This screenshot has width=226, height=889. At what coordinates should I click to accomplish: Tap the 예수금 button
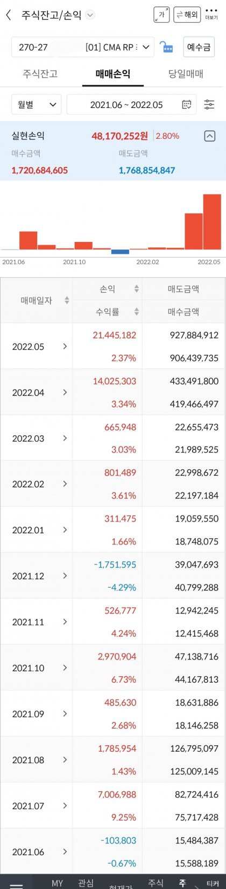(199, 48)
